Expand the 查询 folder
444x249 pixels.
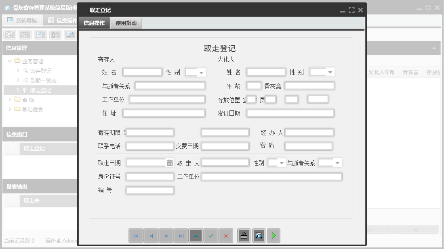(23, 100)
